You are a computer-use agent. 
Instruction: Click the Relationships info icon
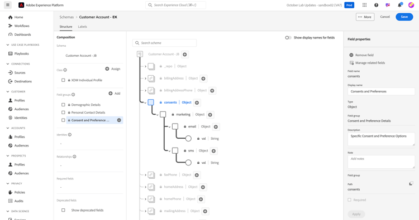point(74,157)
